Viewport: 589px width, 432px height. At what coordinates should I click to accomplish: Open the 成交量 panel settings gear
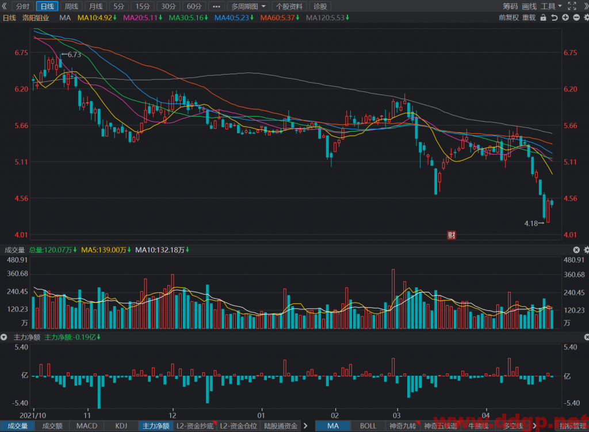tap(586, 250)
